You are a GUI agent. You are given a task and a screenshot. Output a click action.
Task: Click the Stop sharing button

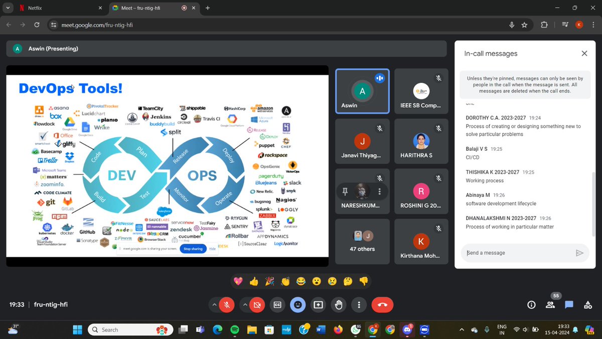[x=193, y=249]
